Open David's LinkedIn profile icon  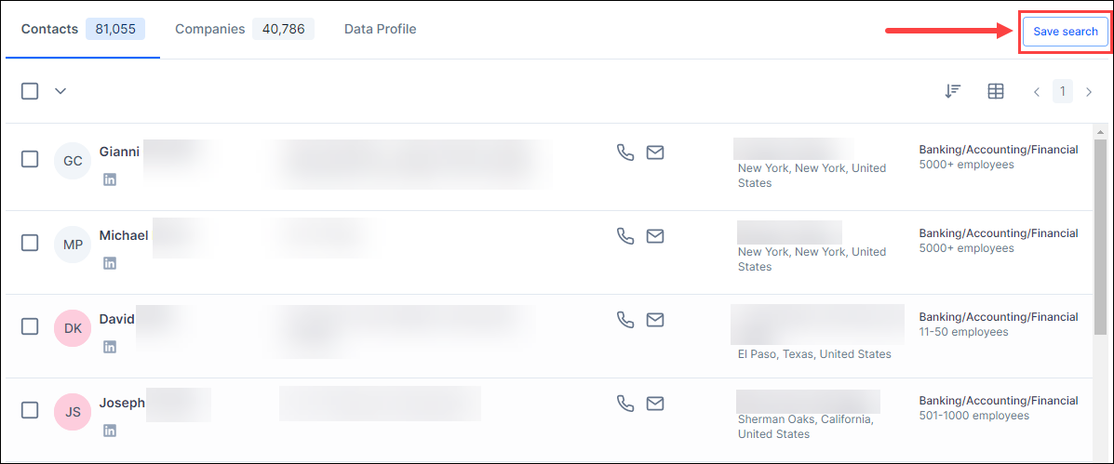(110, 347)
